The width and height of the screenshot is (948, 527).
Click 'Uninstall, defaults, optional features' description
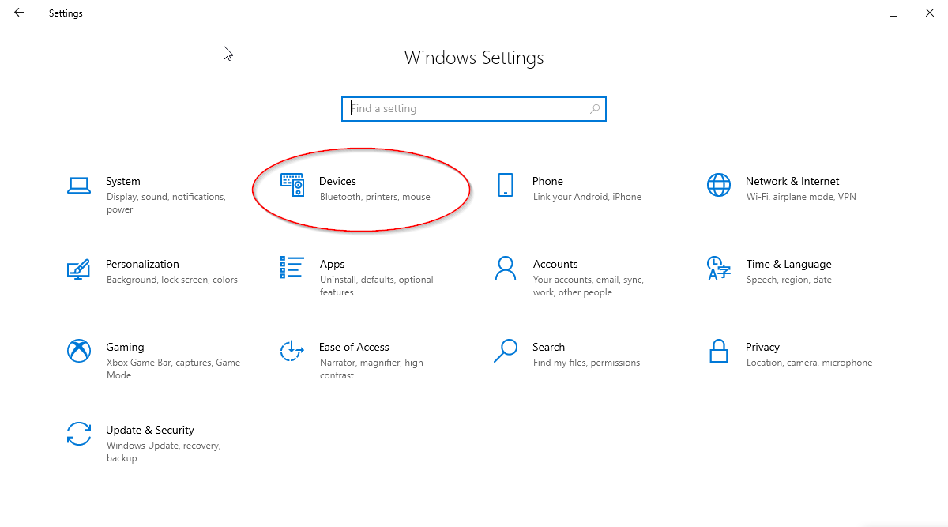coord(377,286)
